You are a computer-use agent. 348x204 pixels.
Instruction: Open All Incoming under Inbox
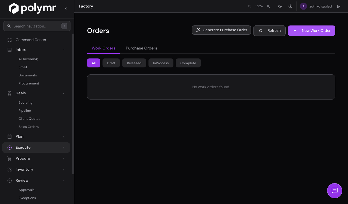[28, 59]
